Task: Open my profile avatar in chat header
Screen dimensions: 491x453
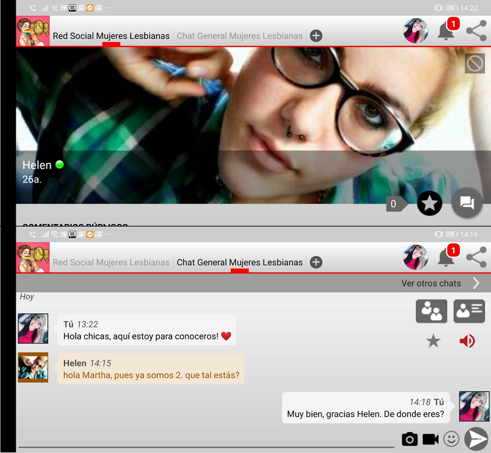Action: pos(415,257)
